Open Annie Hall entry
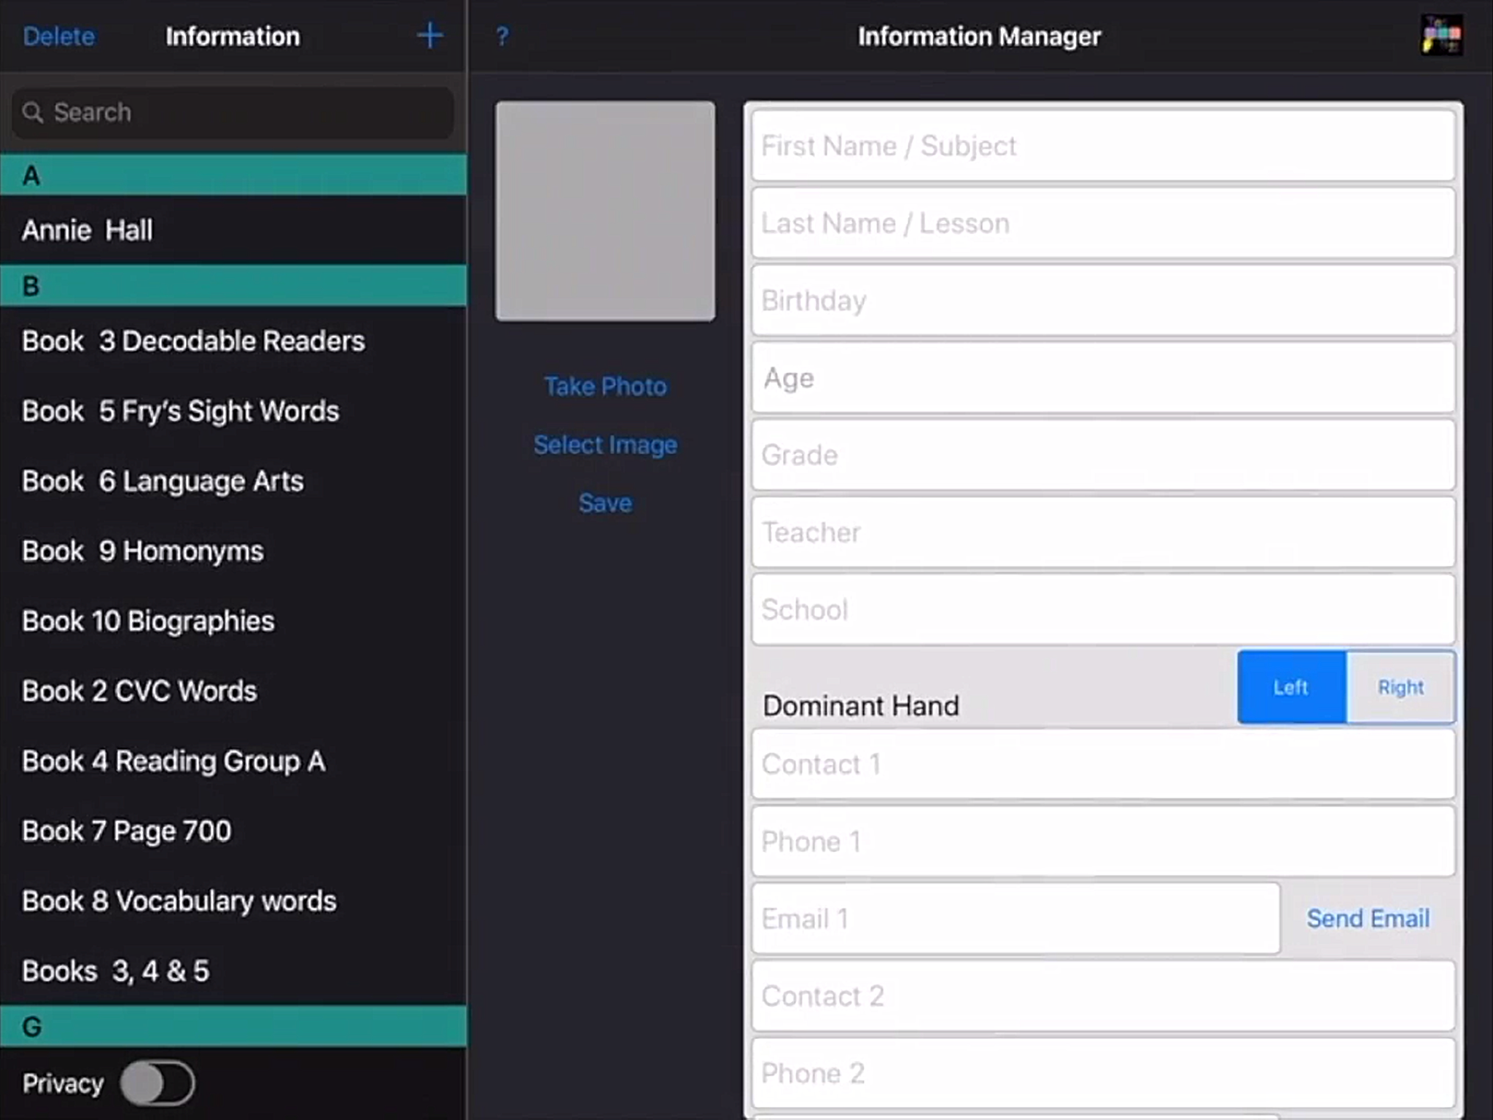This screenshot has height=1120, width=1493. point(87,230)
